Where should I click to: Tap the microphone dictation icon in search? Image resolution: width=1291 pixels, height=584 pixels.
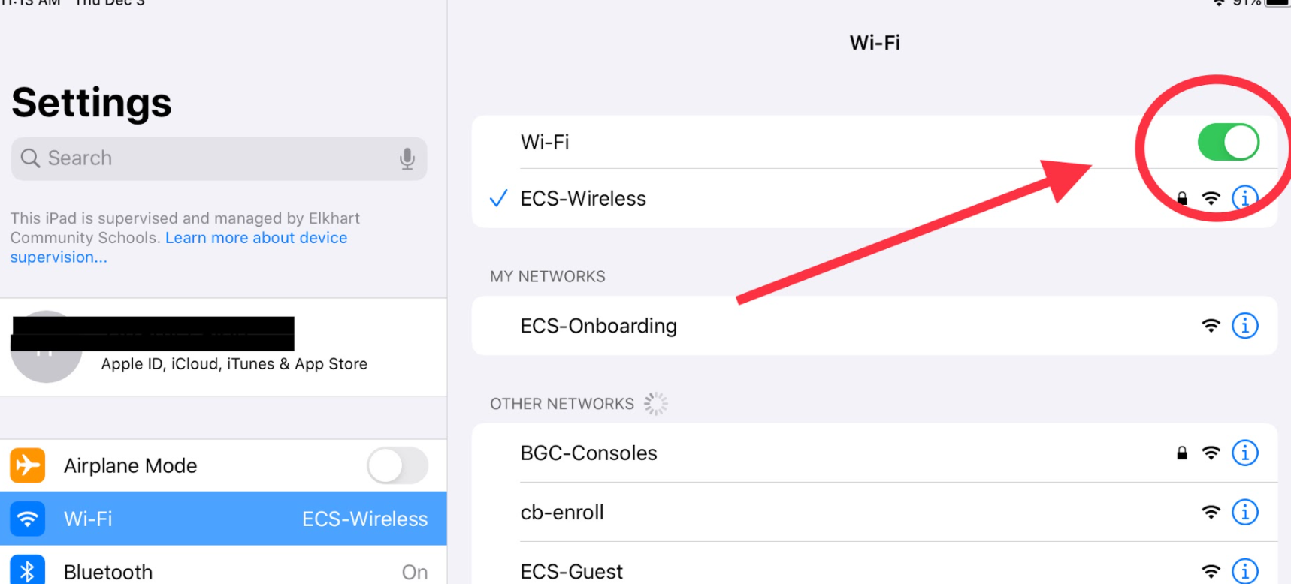(407, 158)
